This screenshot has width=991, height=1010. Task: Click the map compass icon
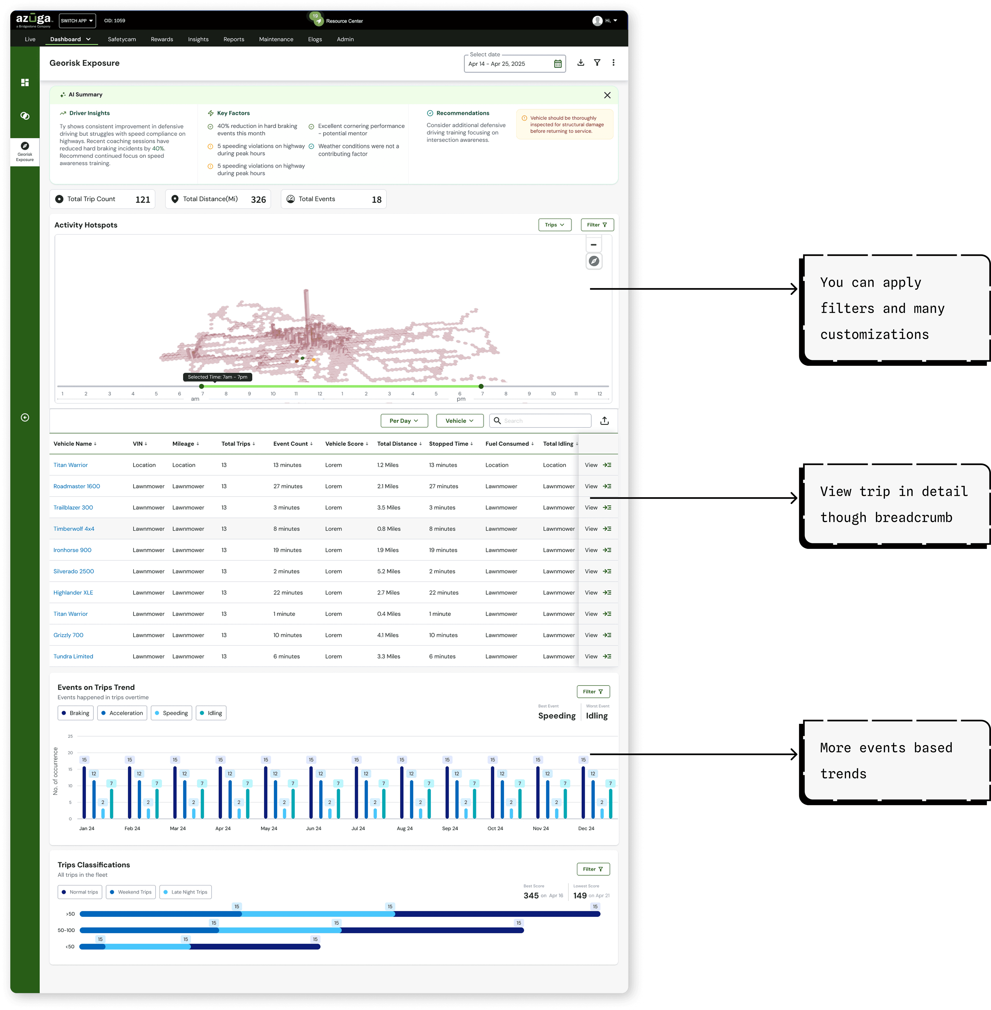[x=593, y=261]
